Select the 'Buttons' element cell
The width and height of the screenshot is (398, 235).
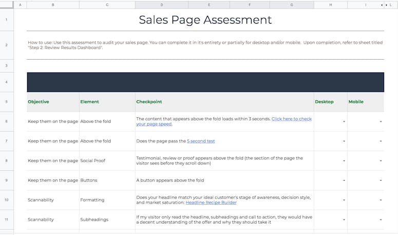(x=107, y=180)
